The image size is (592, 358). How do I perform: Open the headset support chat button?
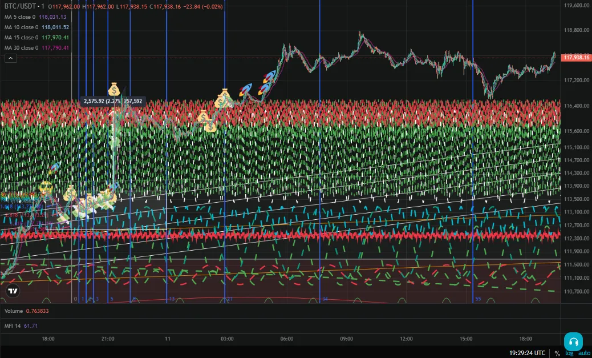pos(573,342)
